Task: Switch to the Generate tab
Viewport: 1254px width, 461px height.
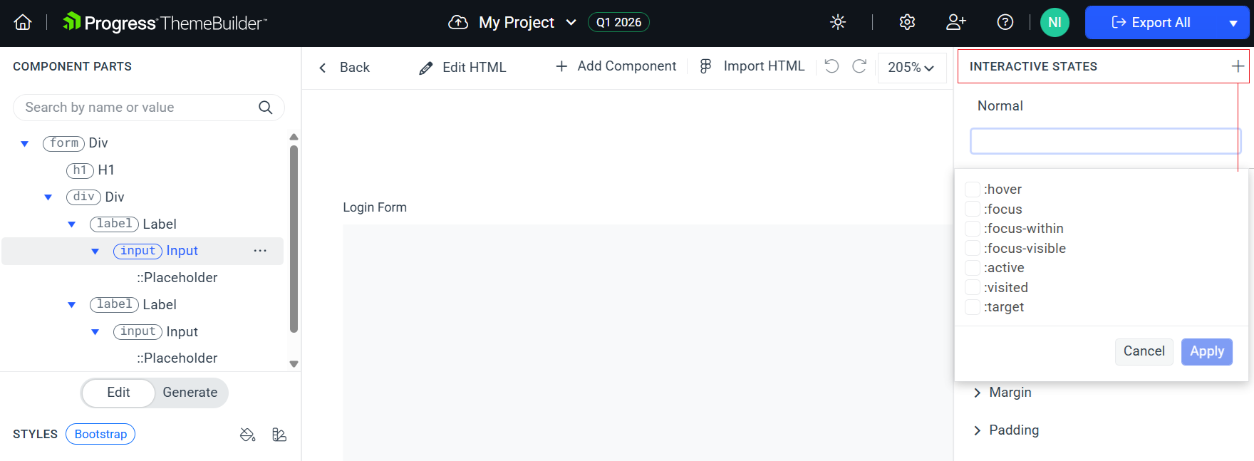Action: (x=190, y=393)
